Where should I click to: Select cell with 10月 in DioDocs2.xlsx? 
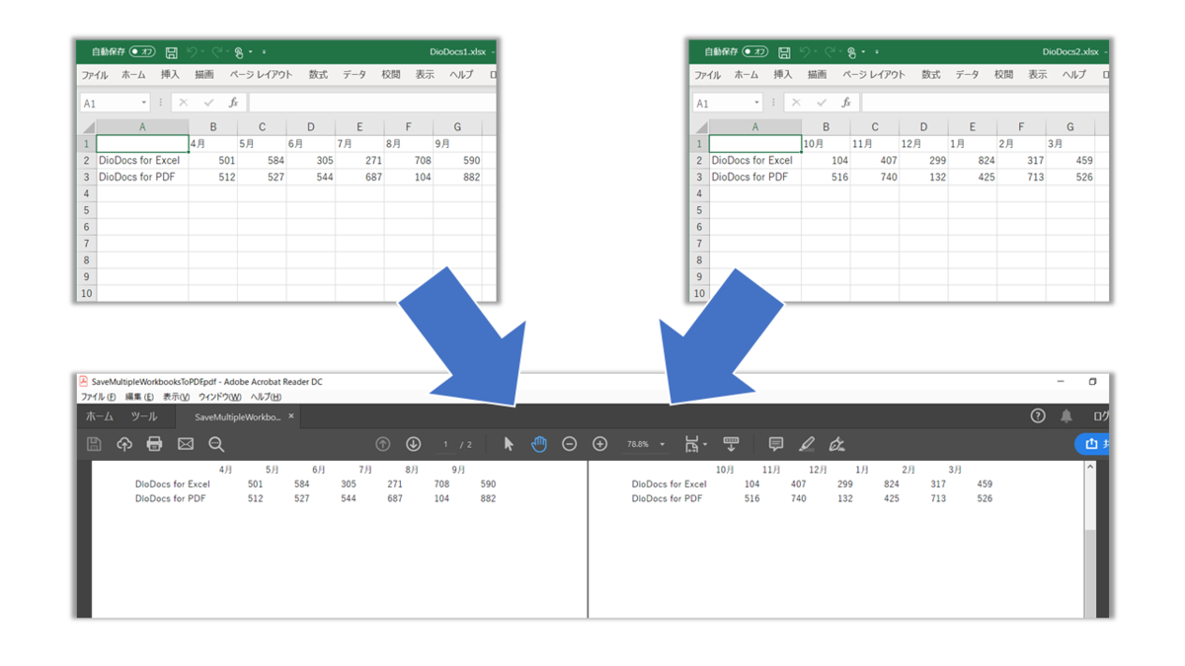click(x=826, y=143)
